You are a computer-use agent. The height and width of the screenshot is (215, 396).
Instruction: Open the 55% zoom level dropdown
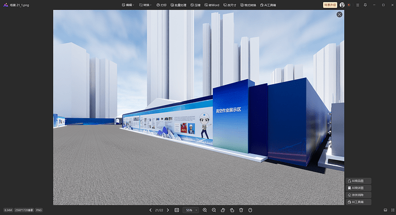point(191,210)
